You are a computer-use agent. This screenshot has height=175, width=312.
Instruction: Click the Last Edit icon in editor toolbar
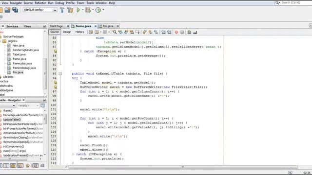point(91,32)
